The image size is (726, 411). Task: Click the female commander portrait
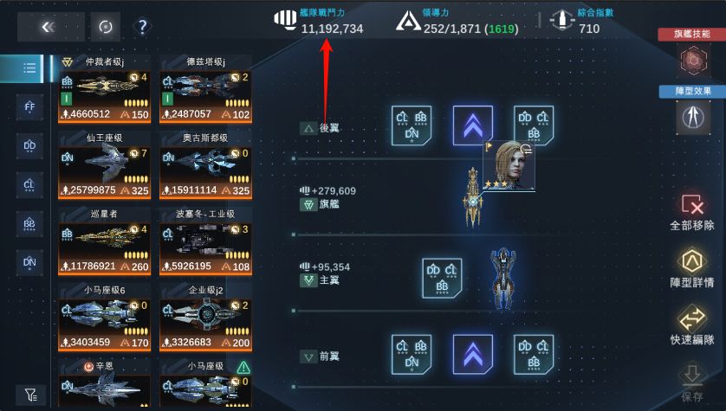coord(509,165)
